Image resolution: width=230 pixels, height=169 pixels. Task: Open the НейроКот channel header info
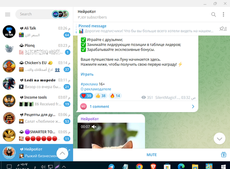[x=92, y=14]
